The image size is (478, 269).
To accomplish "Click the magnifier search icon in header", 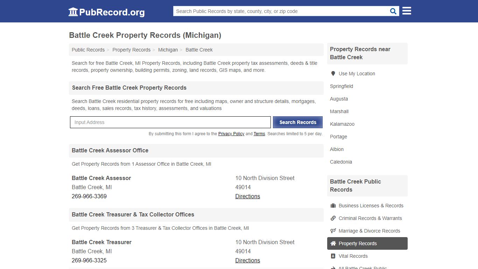I will coord(393,11).
